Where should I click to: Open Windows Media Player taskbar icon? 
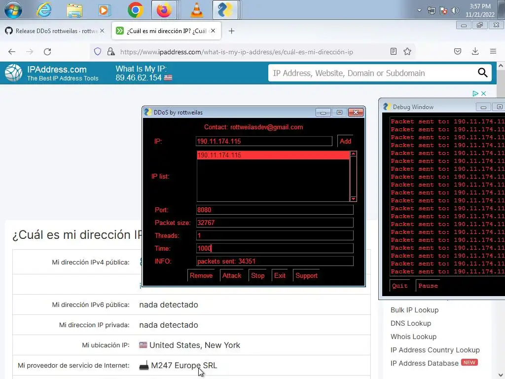coord(104,10)
